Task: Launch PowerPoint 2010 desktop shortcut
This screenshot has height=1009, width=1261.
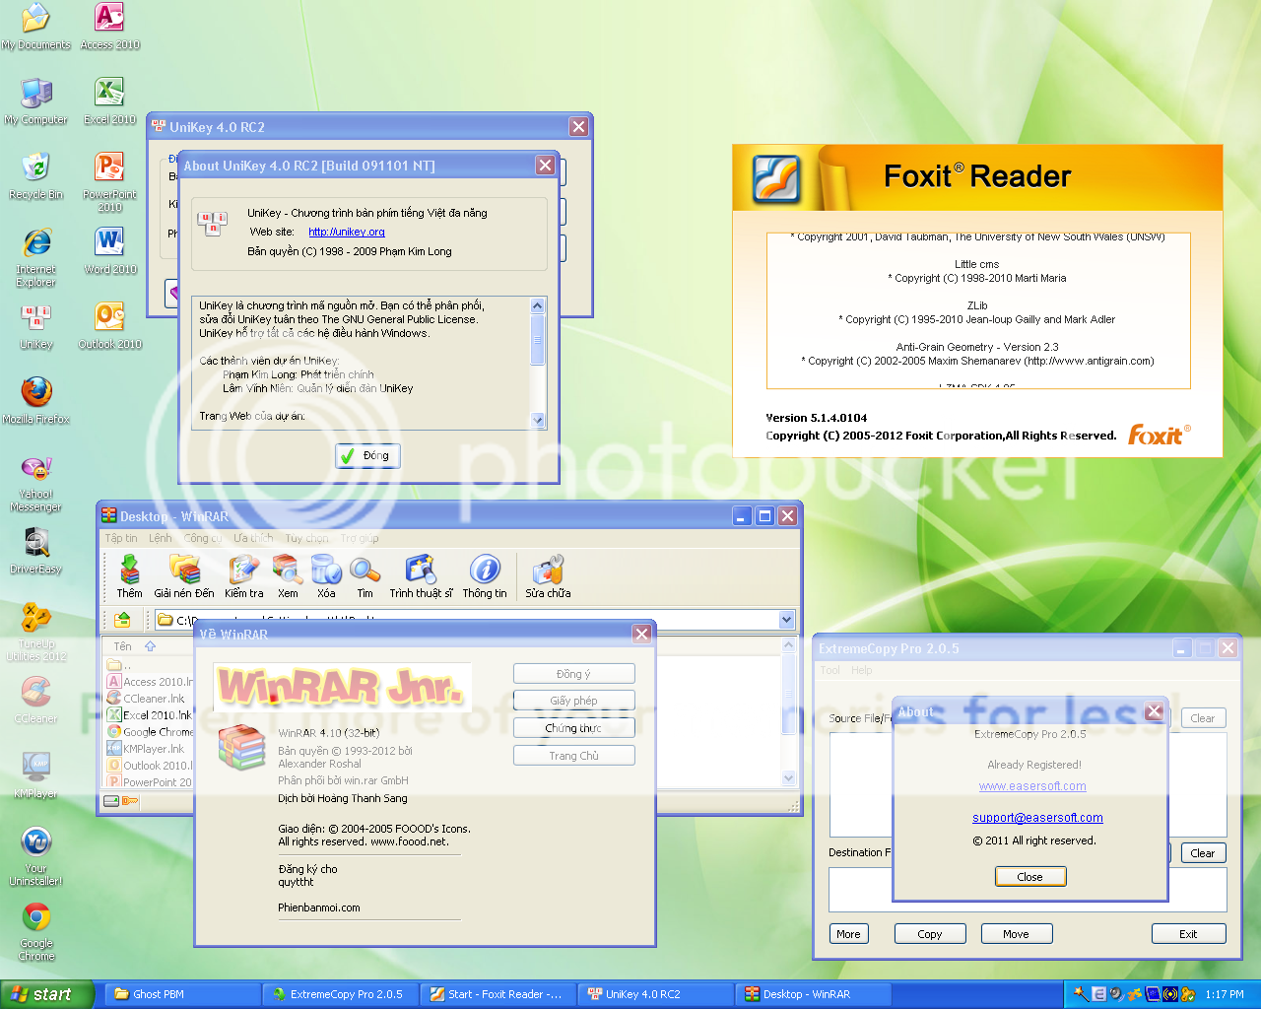Action: (109, 182)
